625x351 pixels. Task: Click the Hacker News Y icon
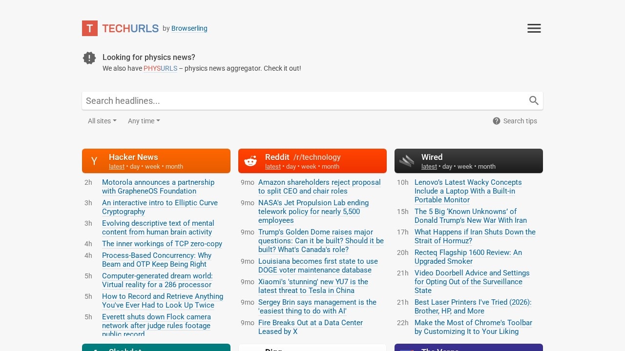[x=94, y=161]
